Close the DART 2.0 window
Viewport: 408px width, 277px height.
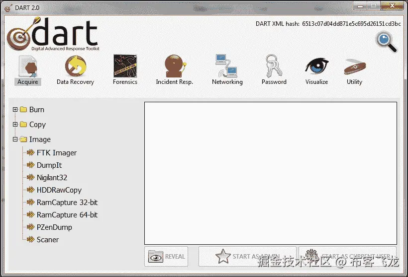point(392,6)
